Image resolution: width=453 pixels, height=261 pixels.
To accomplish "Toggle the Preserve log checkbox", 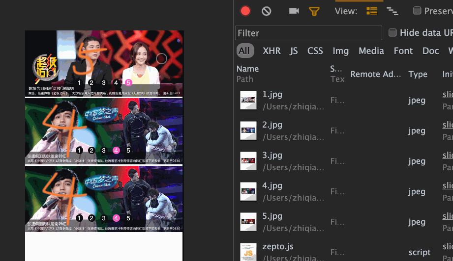I will [x=417, y=11].
